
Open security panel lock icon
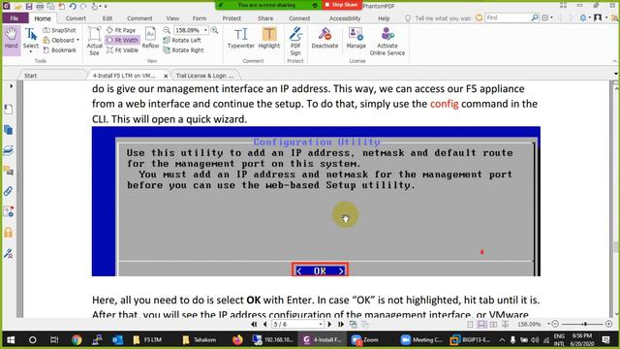pos(9,233)
